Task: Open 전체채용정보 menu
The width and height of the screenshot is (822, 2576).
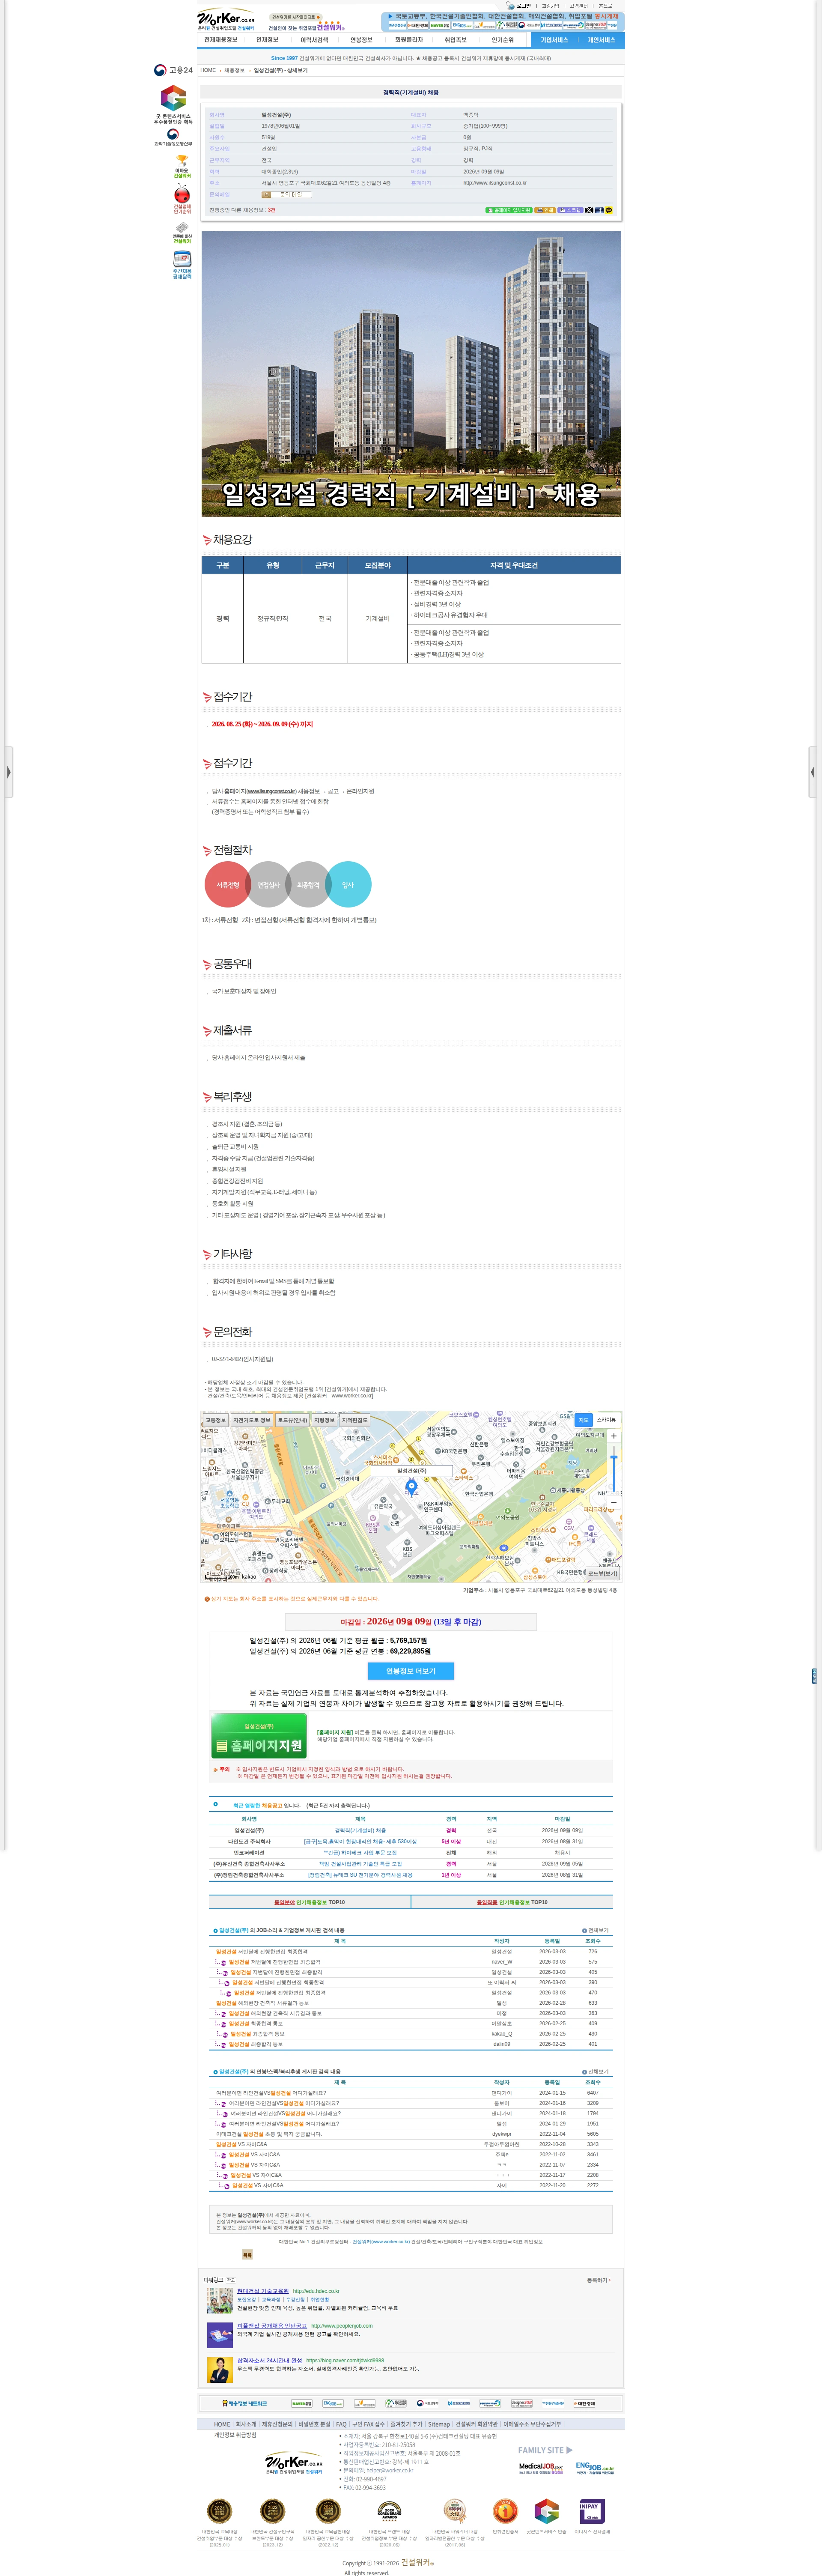Action: [221, 40]
